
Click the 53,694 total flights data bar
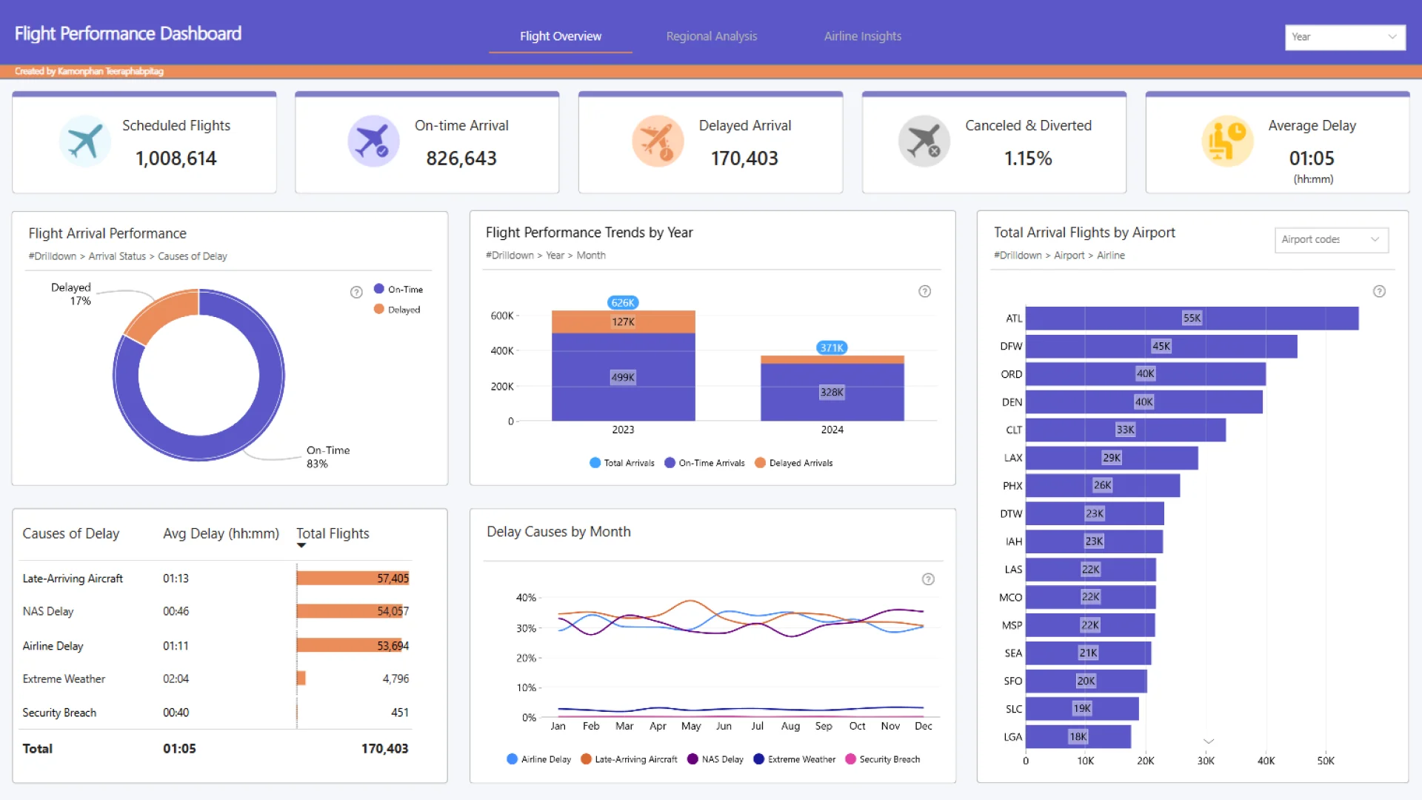pos(350,645)
